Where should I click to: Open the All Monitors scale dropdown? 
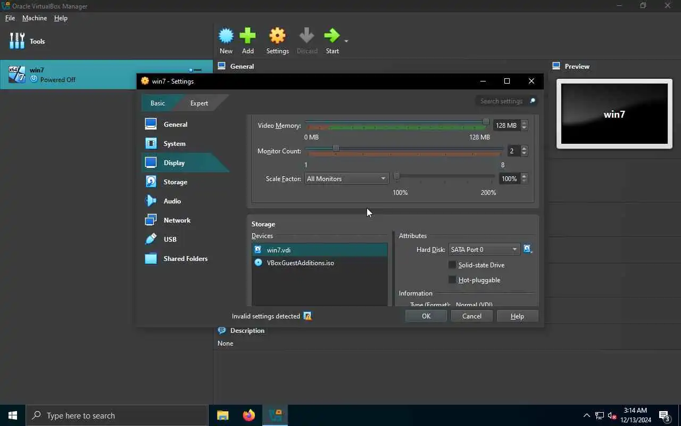[346, 179]
